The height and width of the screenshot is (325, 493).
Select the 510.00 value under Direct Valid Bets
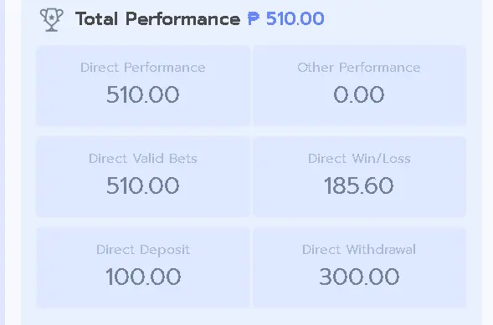point(143,185)
